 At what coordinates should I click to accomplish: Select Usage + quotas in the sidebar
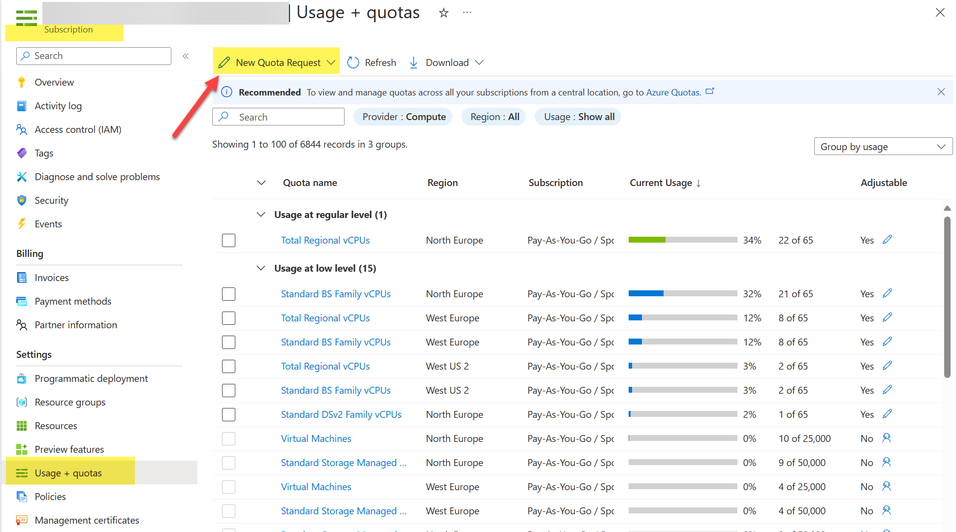[68, 473]
